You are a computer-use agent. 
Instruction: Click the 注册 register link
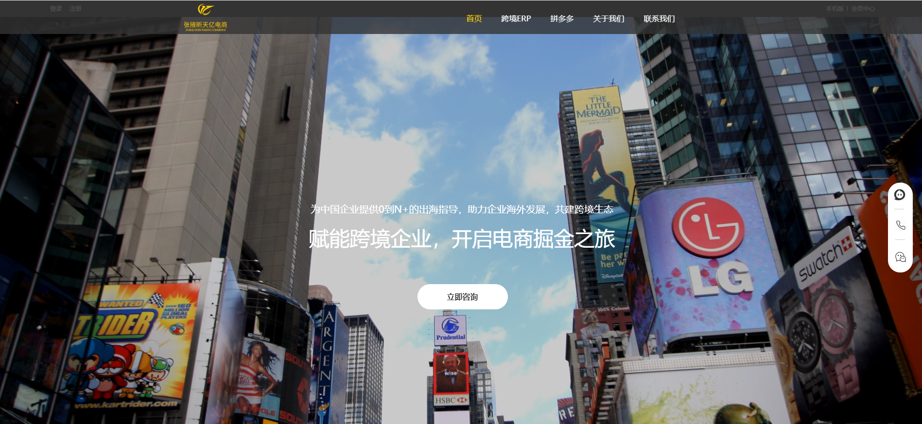click(x=75, y=9)
